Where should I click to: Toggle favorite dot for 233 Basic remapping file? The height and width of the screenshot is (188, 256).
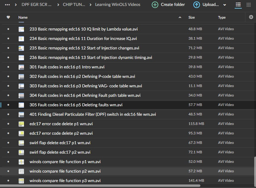click(8, 29)
